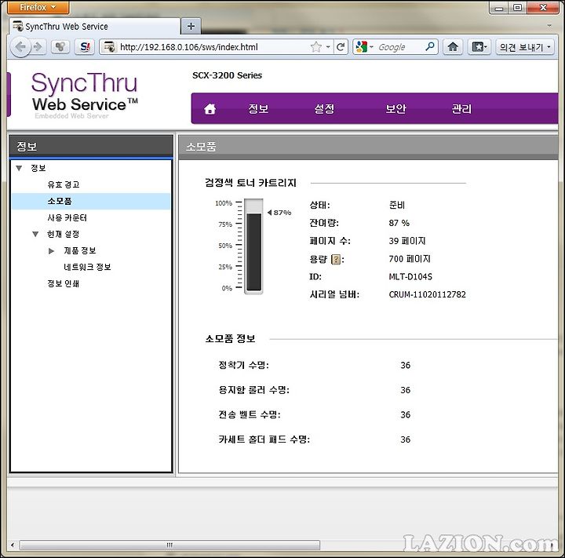Click the site identity icon in address bar
The width and height of the screenshot is (565, 558).
coord(109,47)
